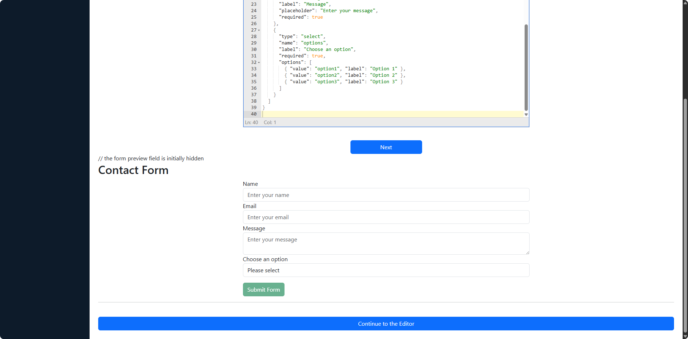Click the "options" name value on line 29
Screen dimensions: 688x339
tap(313, 43)
